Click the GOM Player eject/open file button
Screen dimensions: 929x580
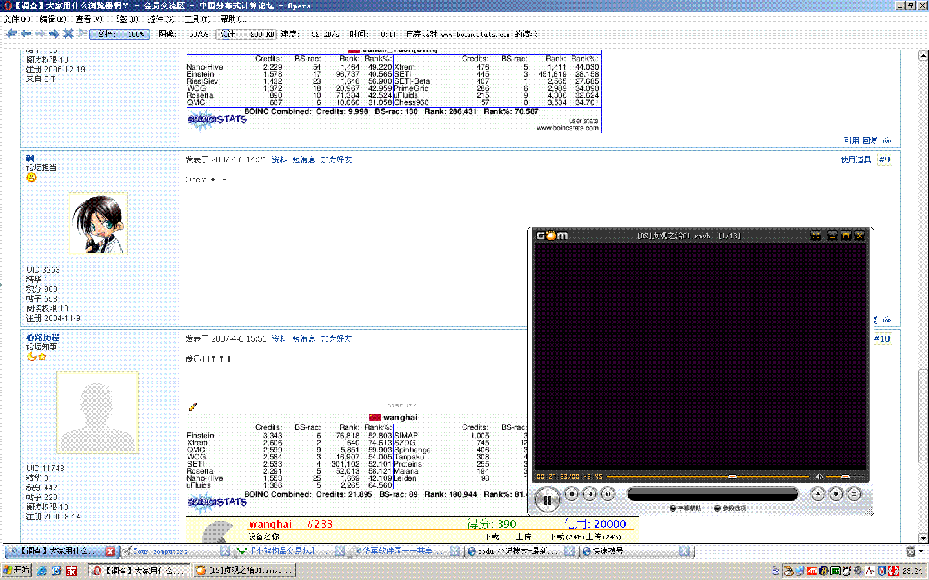point(817,494)
